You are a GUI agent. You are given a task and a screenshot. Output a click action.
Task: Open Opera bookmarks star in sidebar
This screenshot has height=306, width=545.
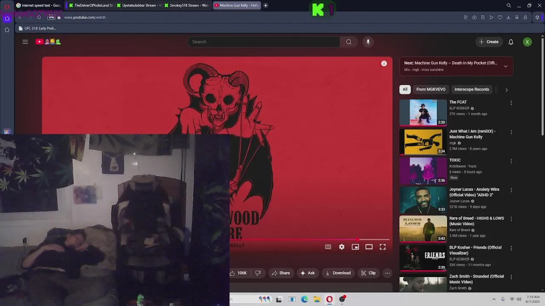click(7, 30)
